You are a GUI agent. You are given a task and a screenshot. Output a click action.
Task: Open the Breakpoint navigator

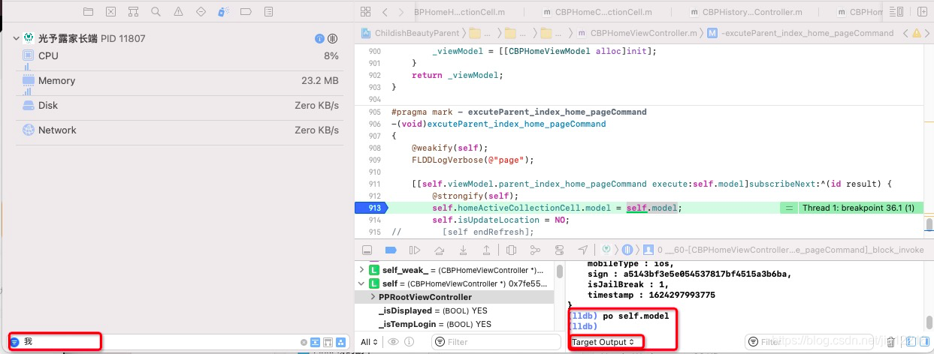pyautogui.click(x=246, y=12)
